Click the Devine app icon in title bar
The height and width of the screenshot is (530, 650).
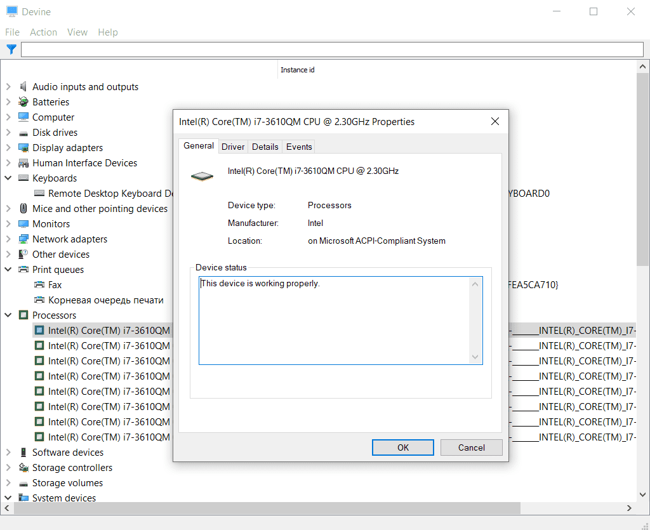pos(12,11)
